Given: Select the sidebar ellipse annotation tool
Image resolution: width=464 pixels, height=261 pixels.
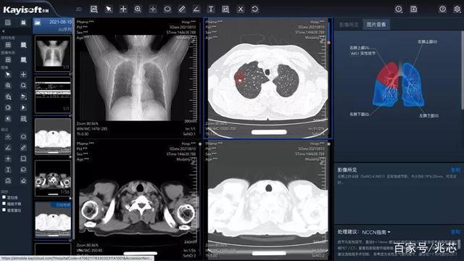Looking at the screenshot, I should [23, 137].
